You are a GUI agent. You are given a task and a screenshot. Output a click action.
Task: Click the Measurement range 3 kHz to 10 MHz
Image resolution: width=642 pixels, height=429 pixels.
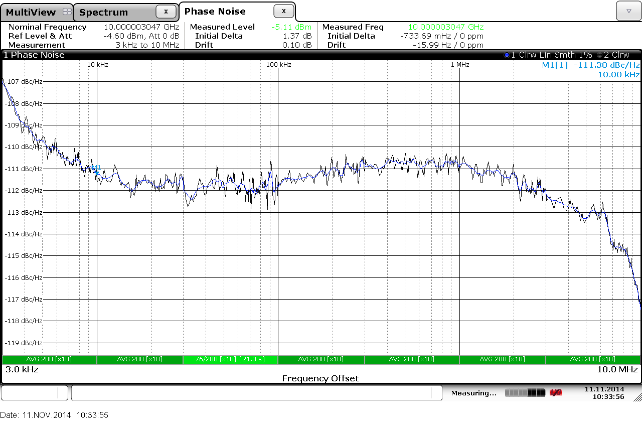[147, 45]
